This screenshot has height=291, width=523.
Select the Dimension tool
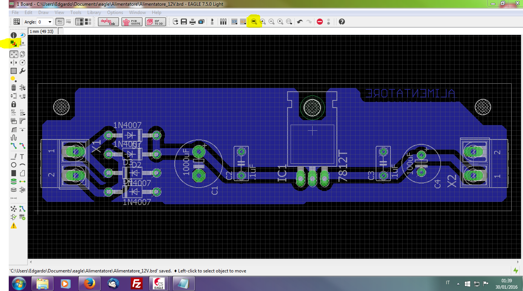(x=14, y=198)
